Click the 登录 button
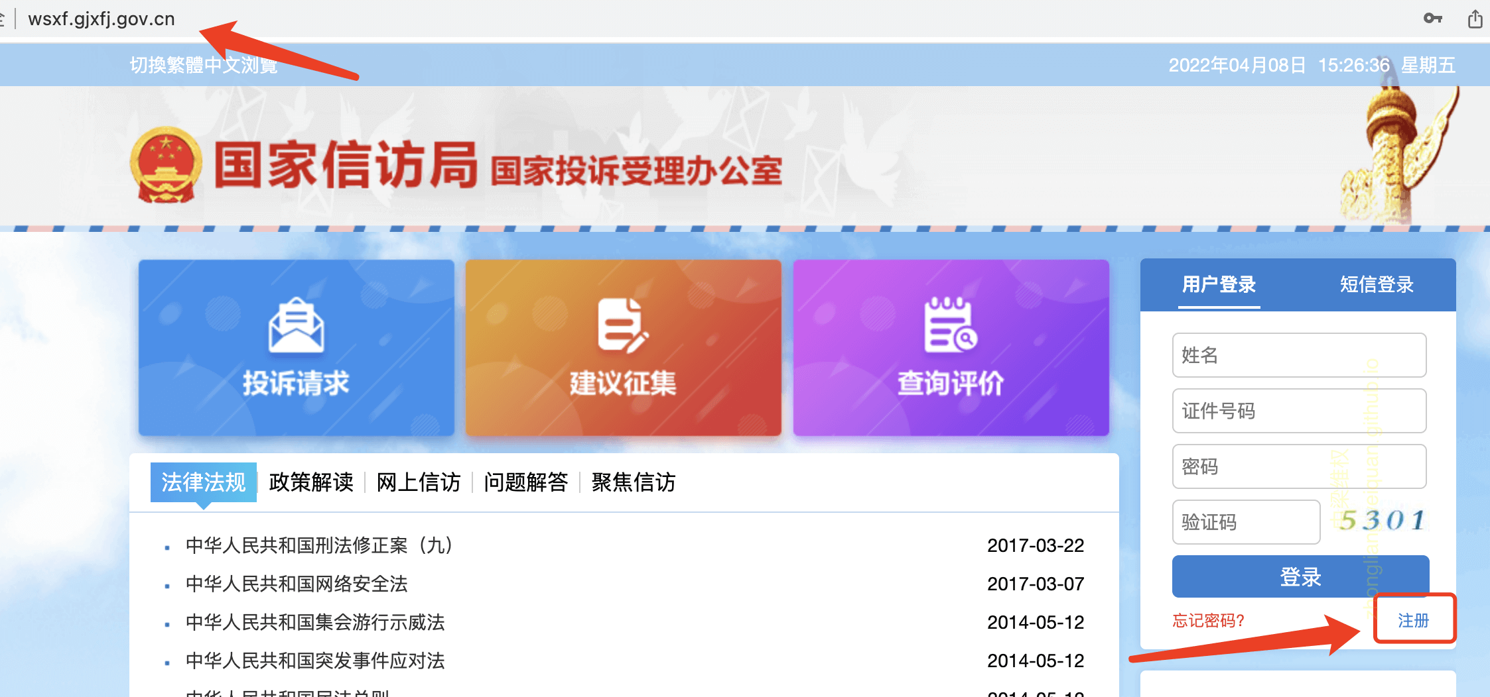Image resolution: width=1490 pixels, height=697 pixels. click(1300, 576)
